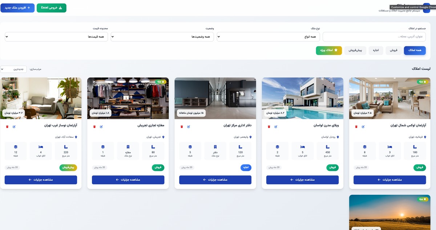436x230 pixels.
Task: Click edit icon on آپارتمان نوساز غرب تهران
Action: click(14, 127)
